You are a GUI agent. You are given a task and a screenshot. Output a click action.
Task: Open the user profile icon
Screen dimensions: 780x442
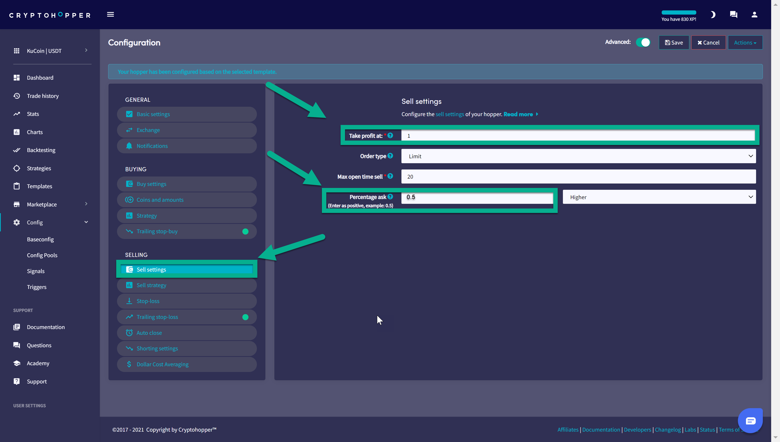[x=754, y=15]
